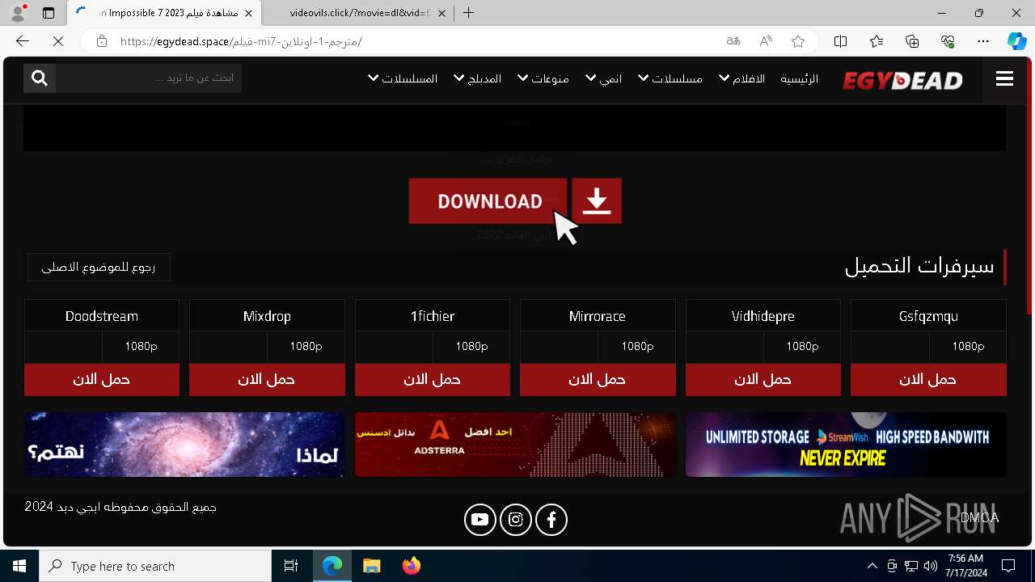This screenshot has width=1035, height=582.
Task: Click the red DOWNLOAD button
Action: 488,200
